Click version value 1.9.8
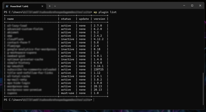This screenshot has width=206, height=112. coord(98,83)
